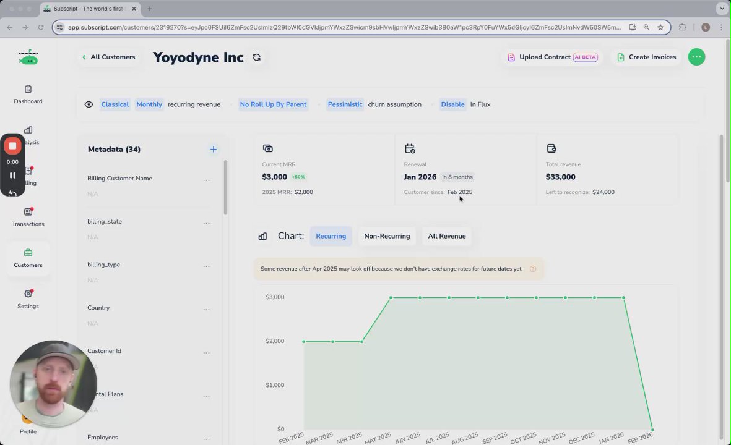Change Monthly recurring revenue period
This screenshot has height=445, width=731.
pyautogui.click(x=149, y=104)
